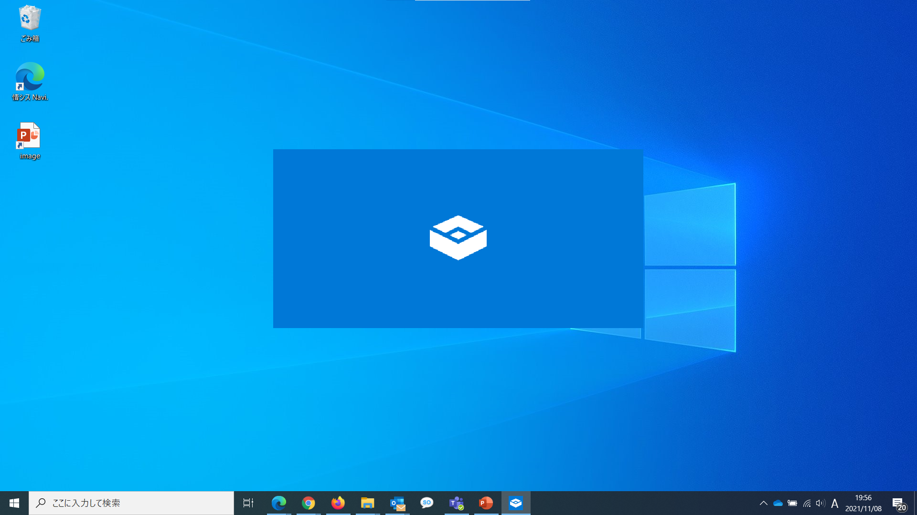Image resolution: width=917 pixels, height=515 pixels.
Task: Open Task View from the taskbar
Action: (248, 503)
